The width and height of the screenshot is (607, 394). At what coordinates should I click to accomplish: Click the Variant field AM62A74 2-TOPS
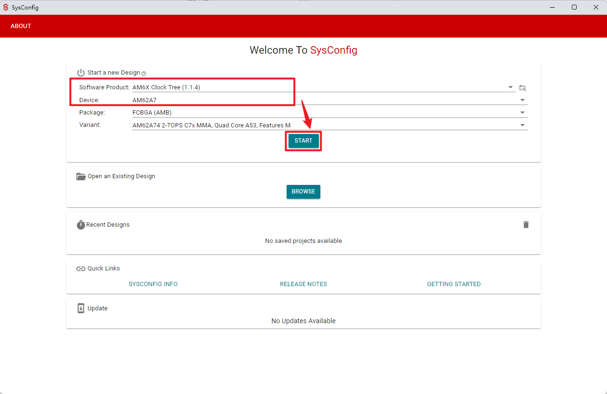tap(330, 125)
